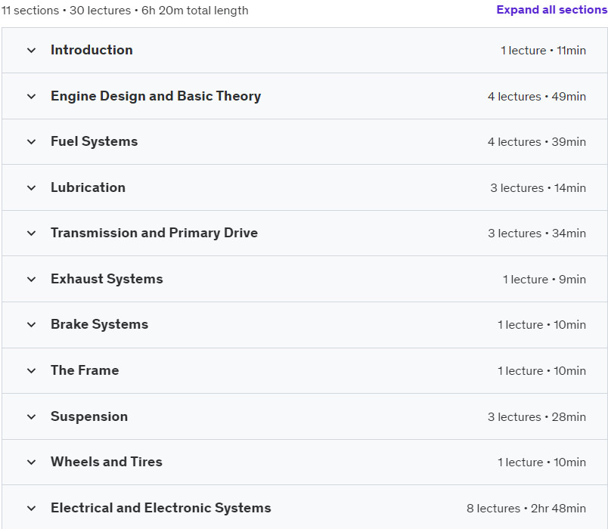Viewport: 608px width, 529px height.
Task: Click the '3 lectures • 34min' text
Action: point(537,234)
